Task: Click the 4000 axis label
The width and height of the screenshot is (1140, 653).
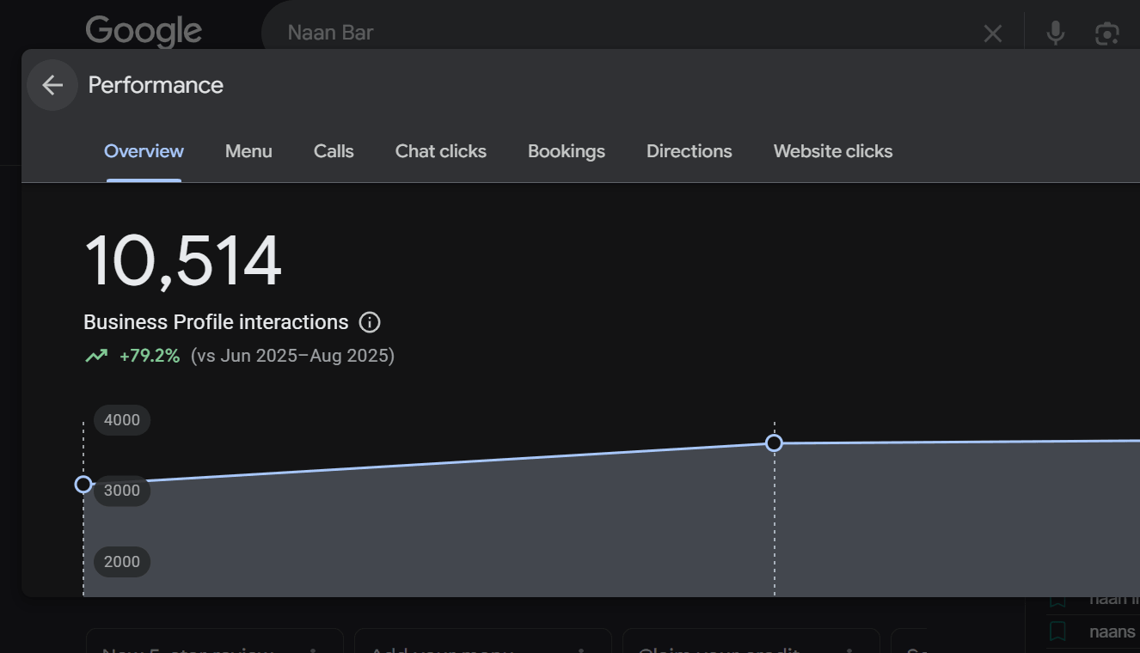Action: point(122,420)
